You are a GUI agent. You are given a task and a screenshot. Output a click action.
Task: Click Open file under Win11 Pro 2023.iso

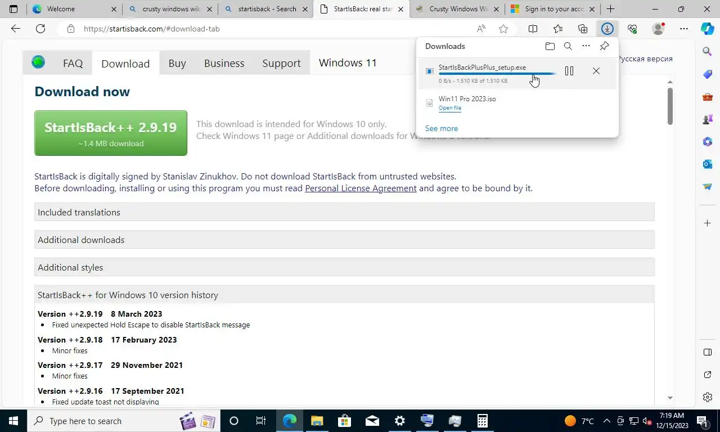pos(450,108)
